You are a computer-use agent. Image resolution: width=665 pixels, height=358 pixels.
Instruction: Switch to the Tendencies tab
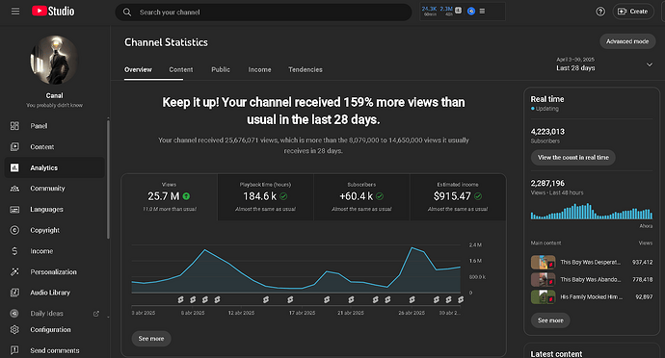[x=306, y=69]
